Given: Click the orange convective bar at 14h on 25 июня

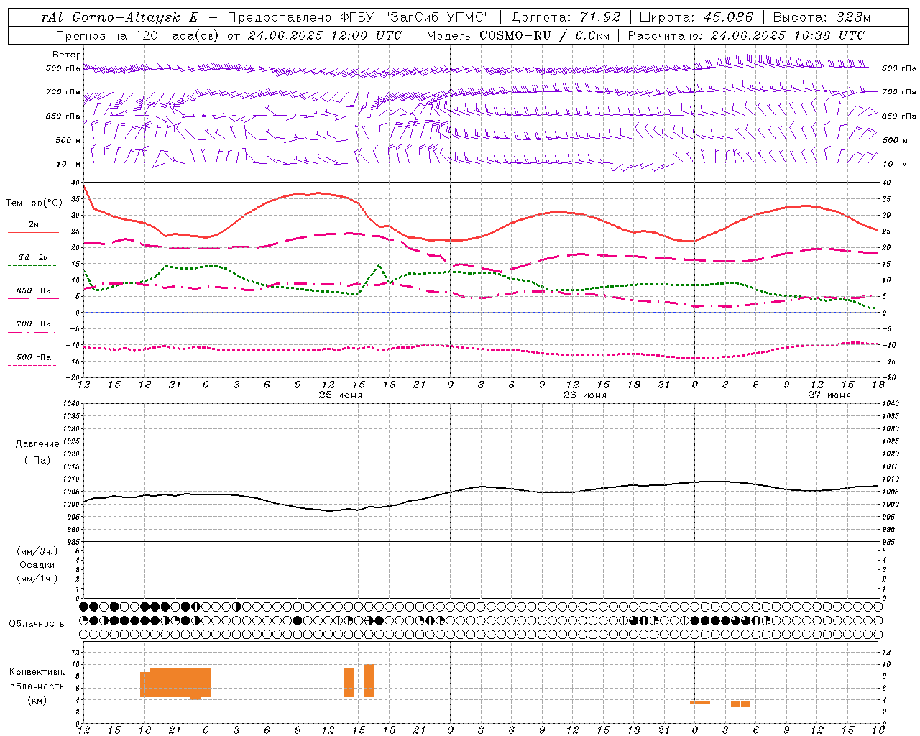Looking at the screenshot, I should tap(349, 683).
